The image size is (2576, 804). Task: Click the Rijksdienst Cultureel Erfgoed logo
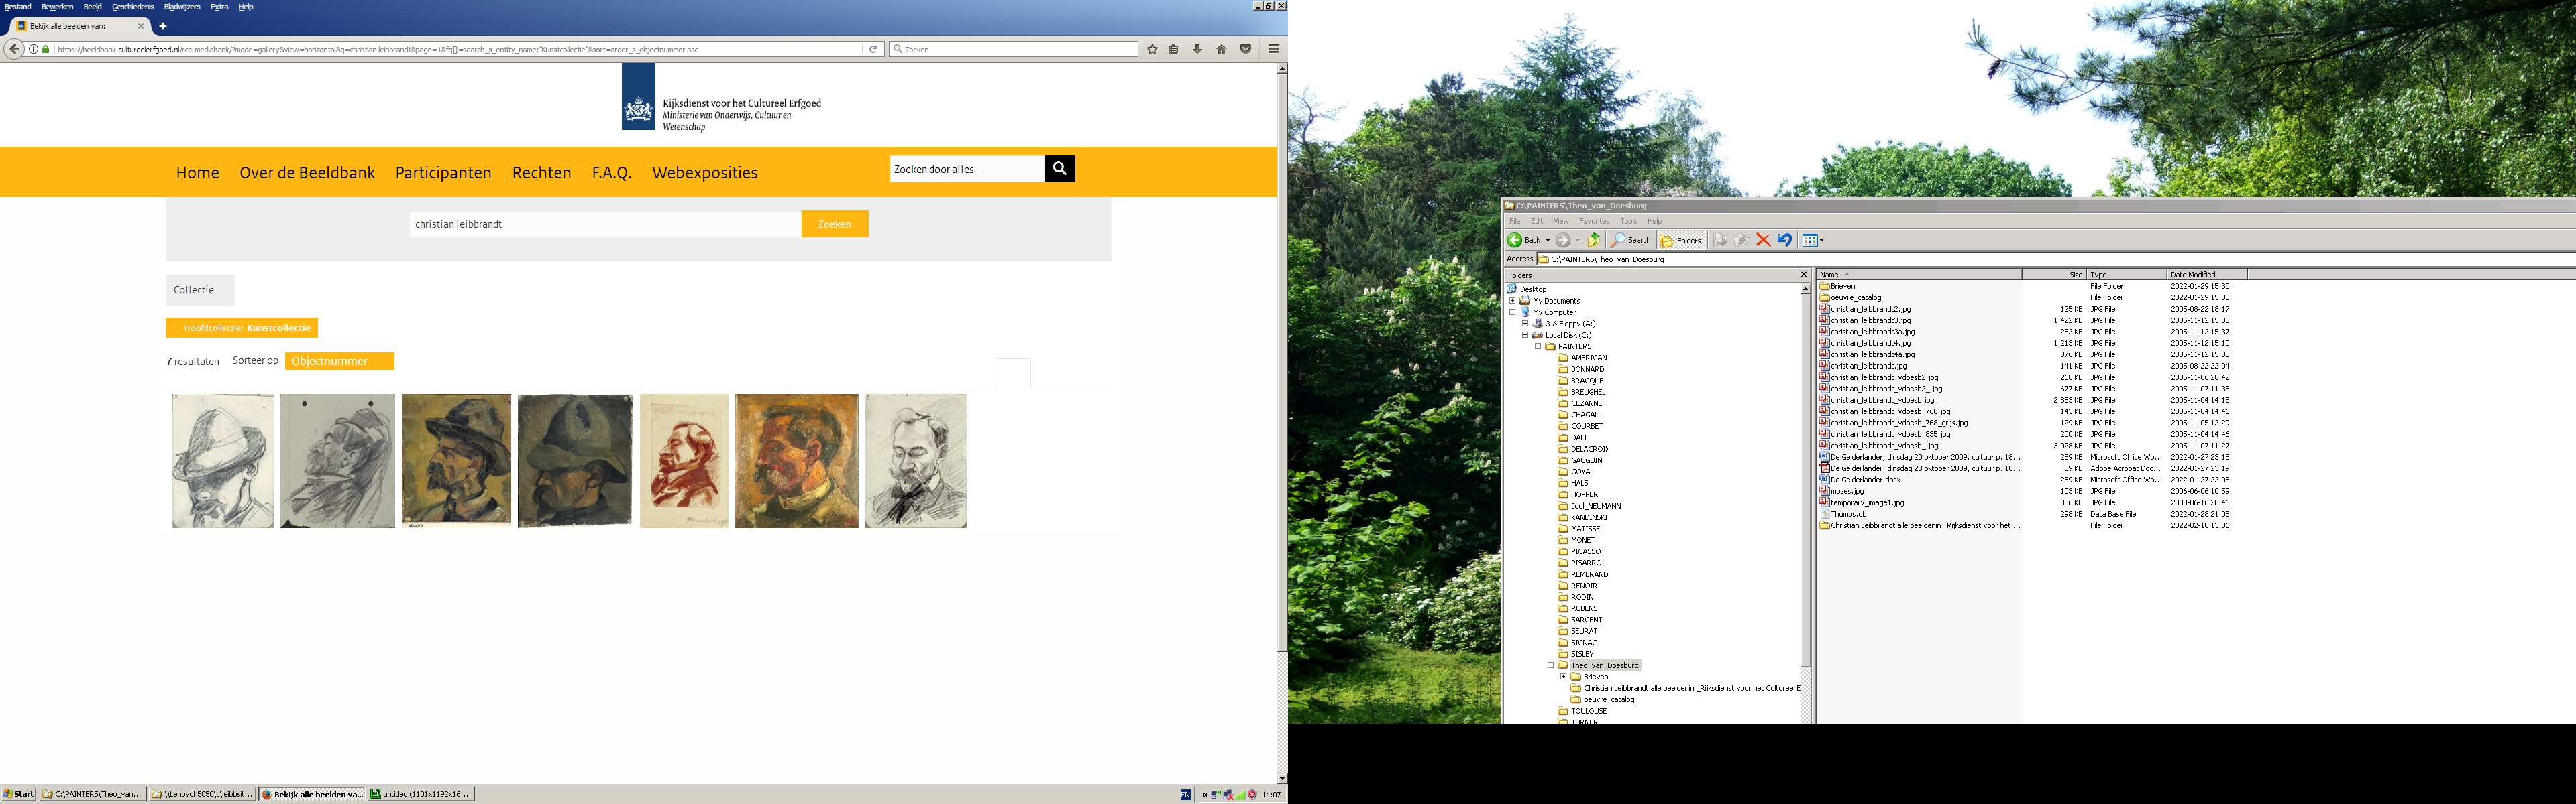722,98
